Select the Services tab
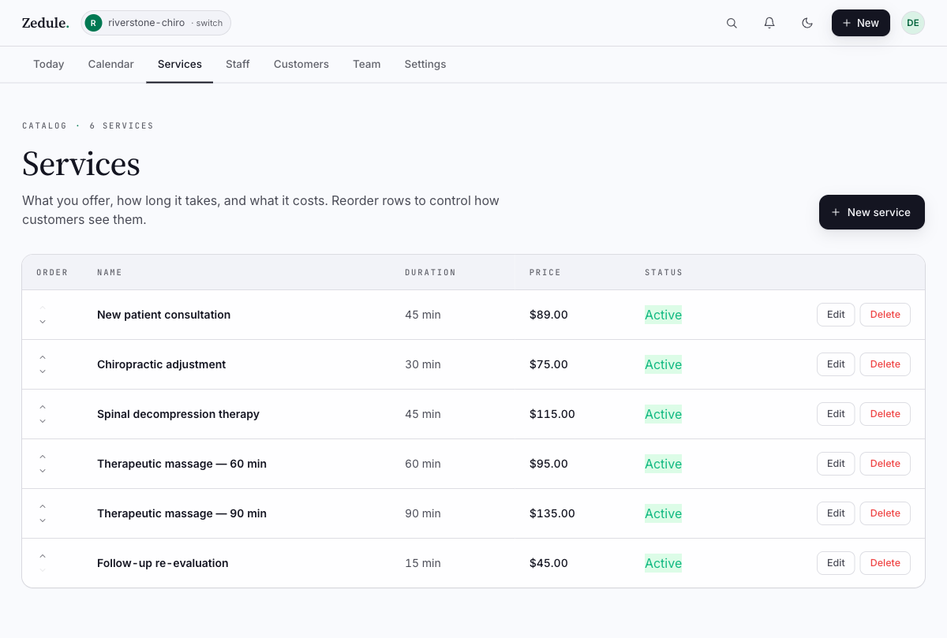Screen dimensions: 947x638 tap(180, 64)
